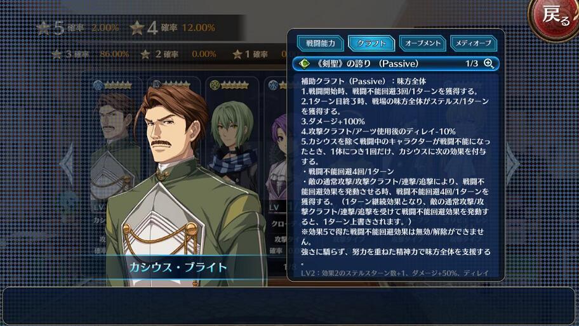Click the 5-star rate star icon
579x326 pixels.
(43, 28)
